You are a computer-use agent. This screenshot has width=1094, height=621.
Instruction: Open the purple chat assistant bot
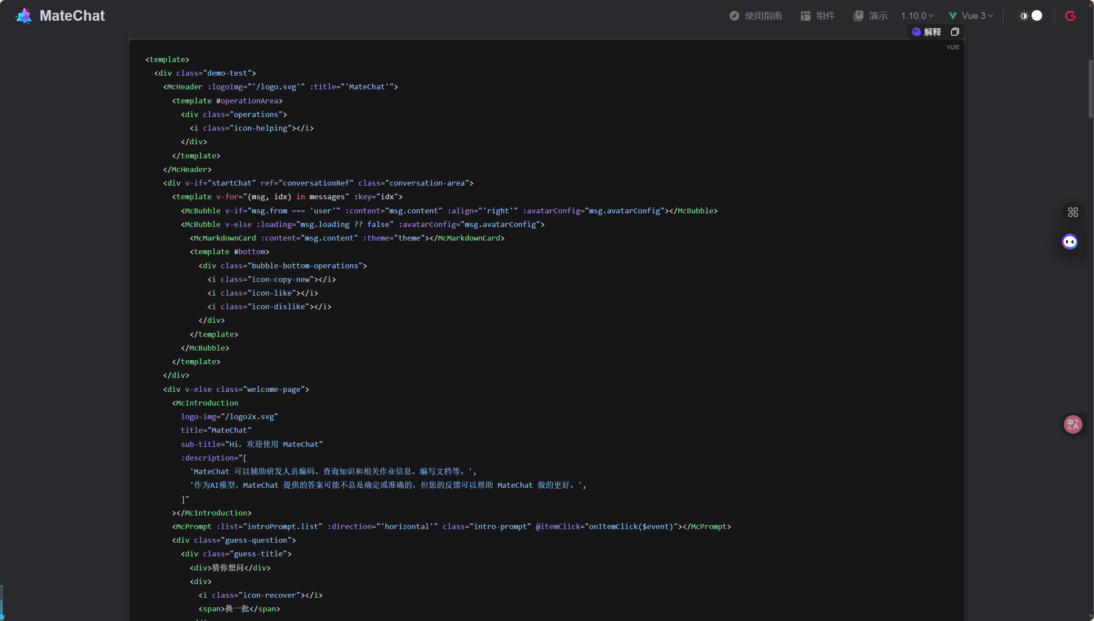pyautogui.click(x=1069, y=241)
